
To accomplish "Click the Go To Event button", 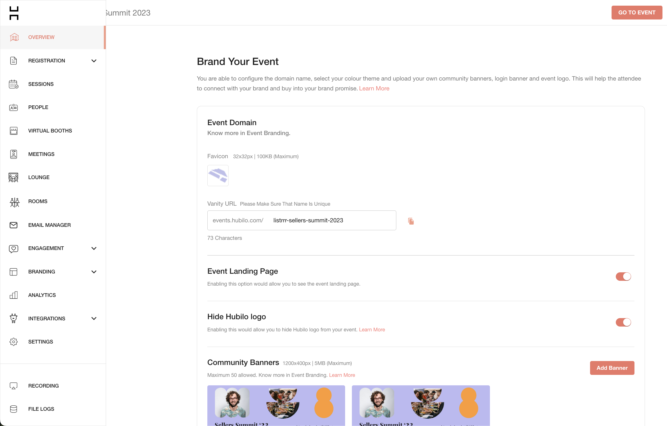I will click(x=637, y=12).
